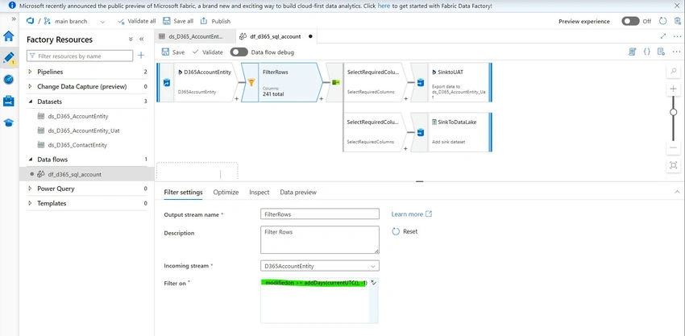The height and width of the screenshot is (336, 685).
Task: Select the Author pencil icon in sidebar
Action: [9, 57]
